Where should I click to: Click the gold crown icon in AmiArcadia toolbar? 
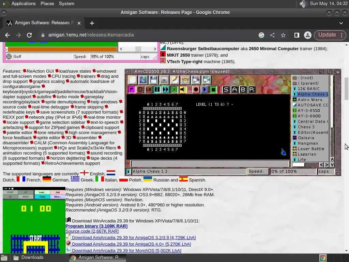(x=185, y=80)
